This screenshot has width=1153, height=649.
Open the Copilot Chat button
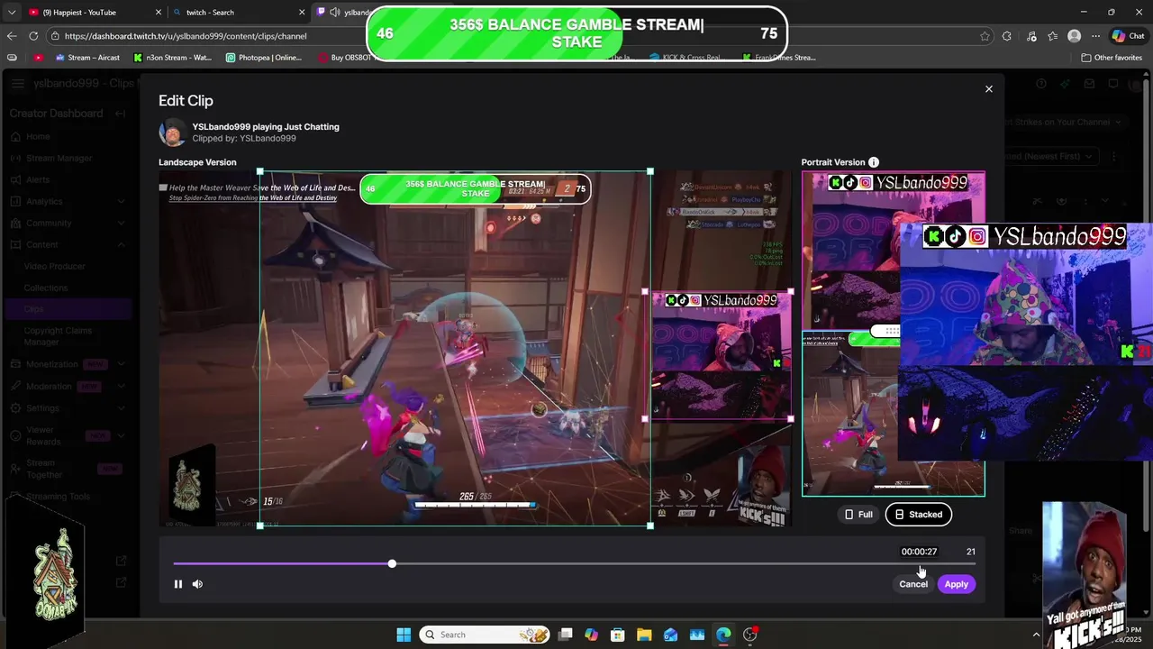tap(1128, 36)
